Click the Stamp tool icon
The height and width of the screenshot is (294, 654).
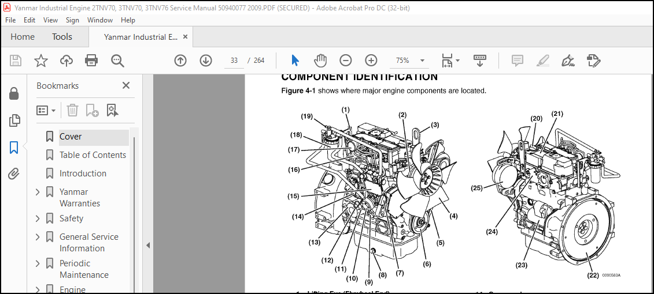(x=593, y=61)
